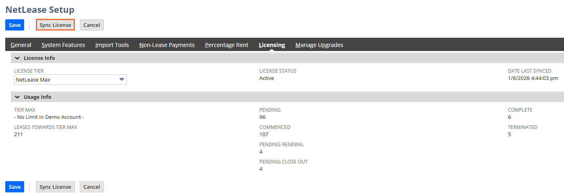The image size is (564, 196).
Task: Click the License Info section header
Action: click(39, 58)
